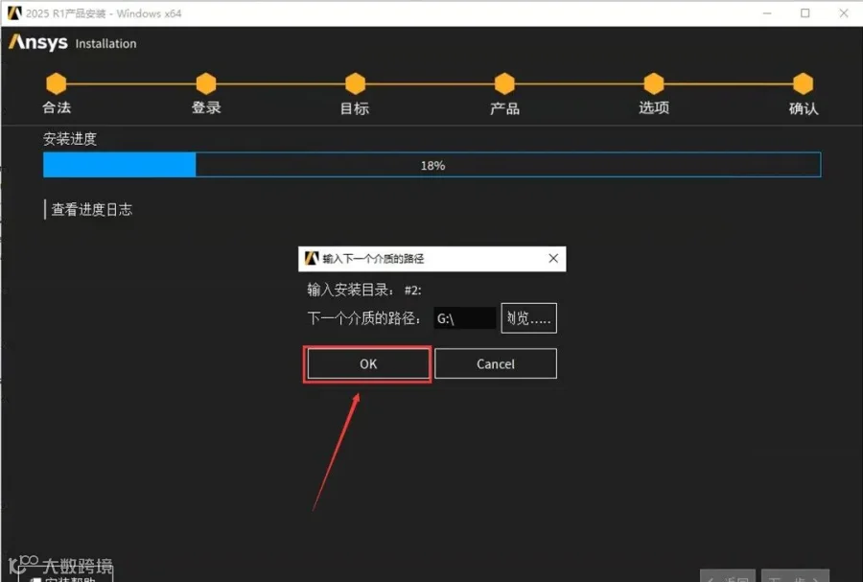Screen dimensions: 863x582
Task: Click Cancel in the media path dialog
Action: [496, 363]
